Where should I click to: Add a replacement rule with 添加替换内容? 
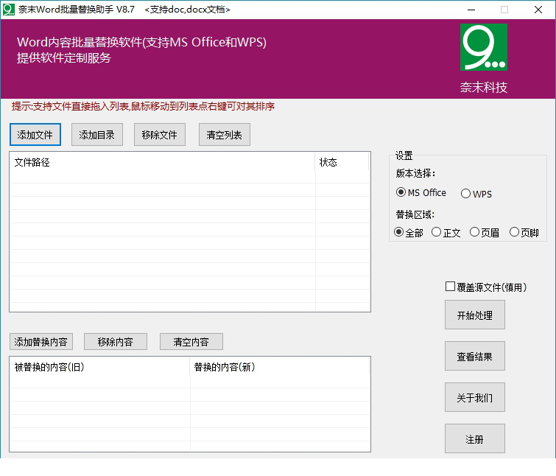41,342
